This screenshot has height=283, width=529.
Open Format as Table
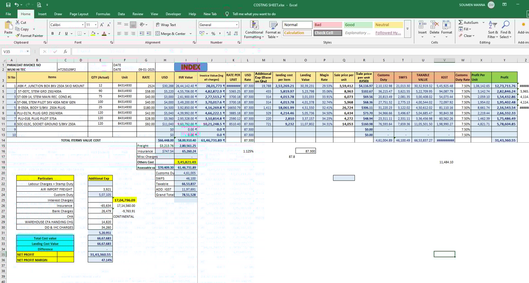click(273, 30)
